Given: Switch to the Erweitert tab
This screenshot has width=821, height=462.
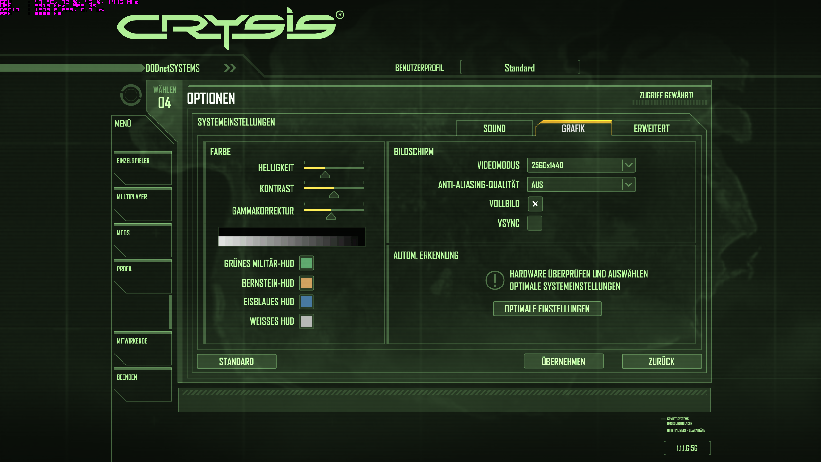Looking at the screenshot, I should point(651,129).
